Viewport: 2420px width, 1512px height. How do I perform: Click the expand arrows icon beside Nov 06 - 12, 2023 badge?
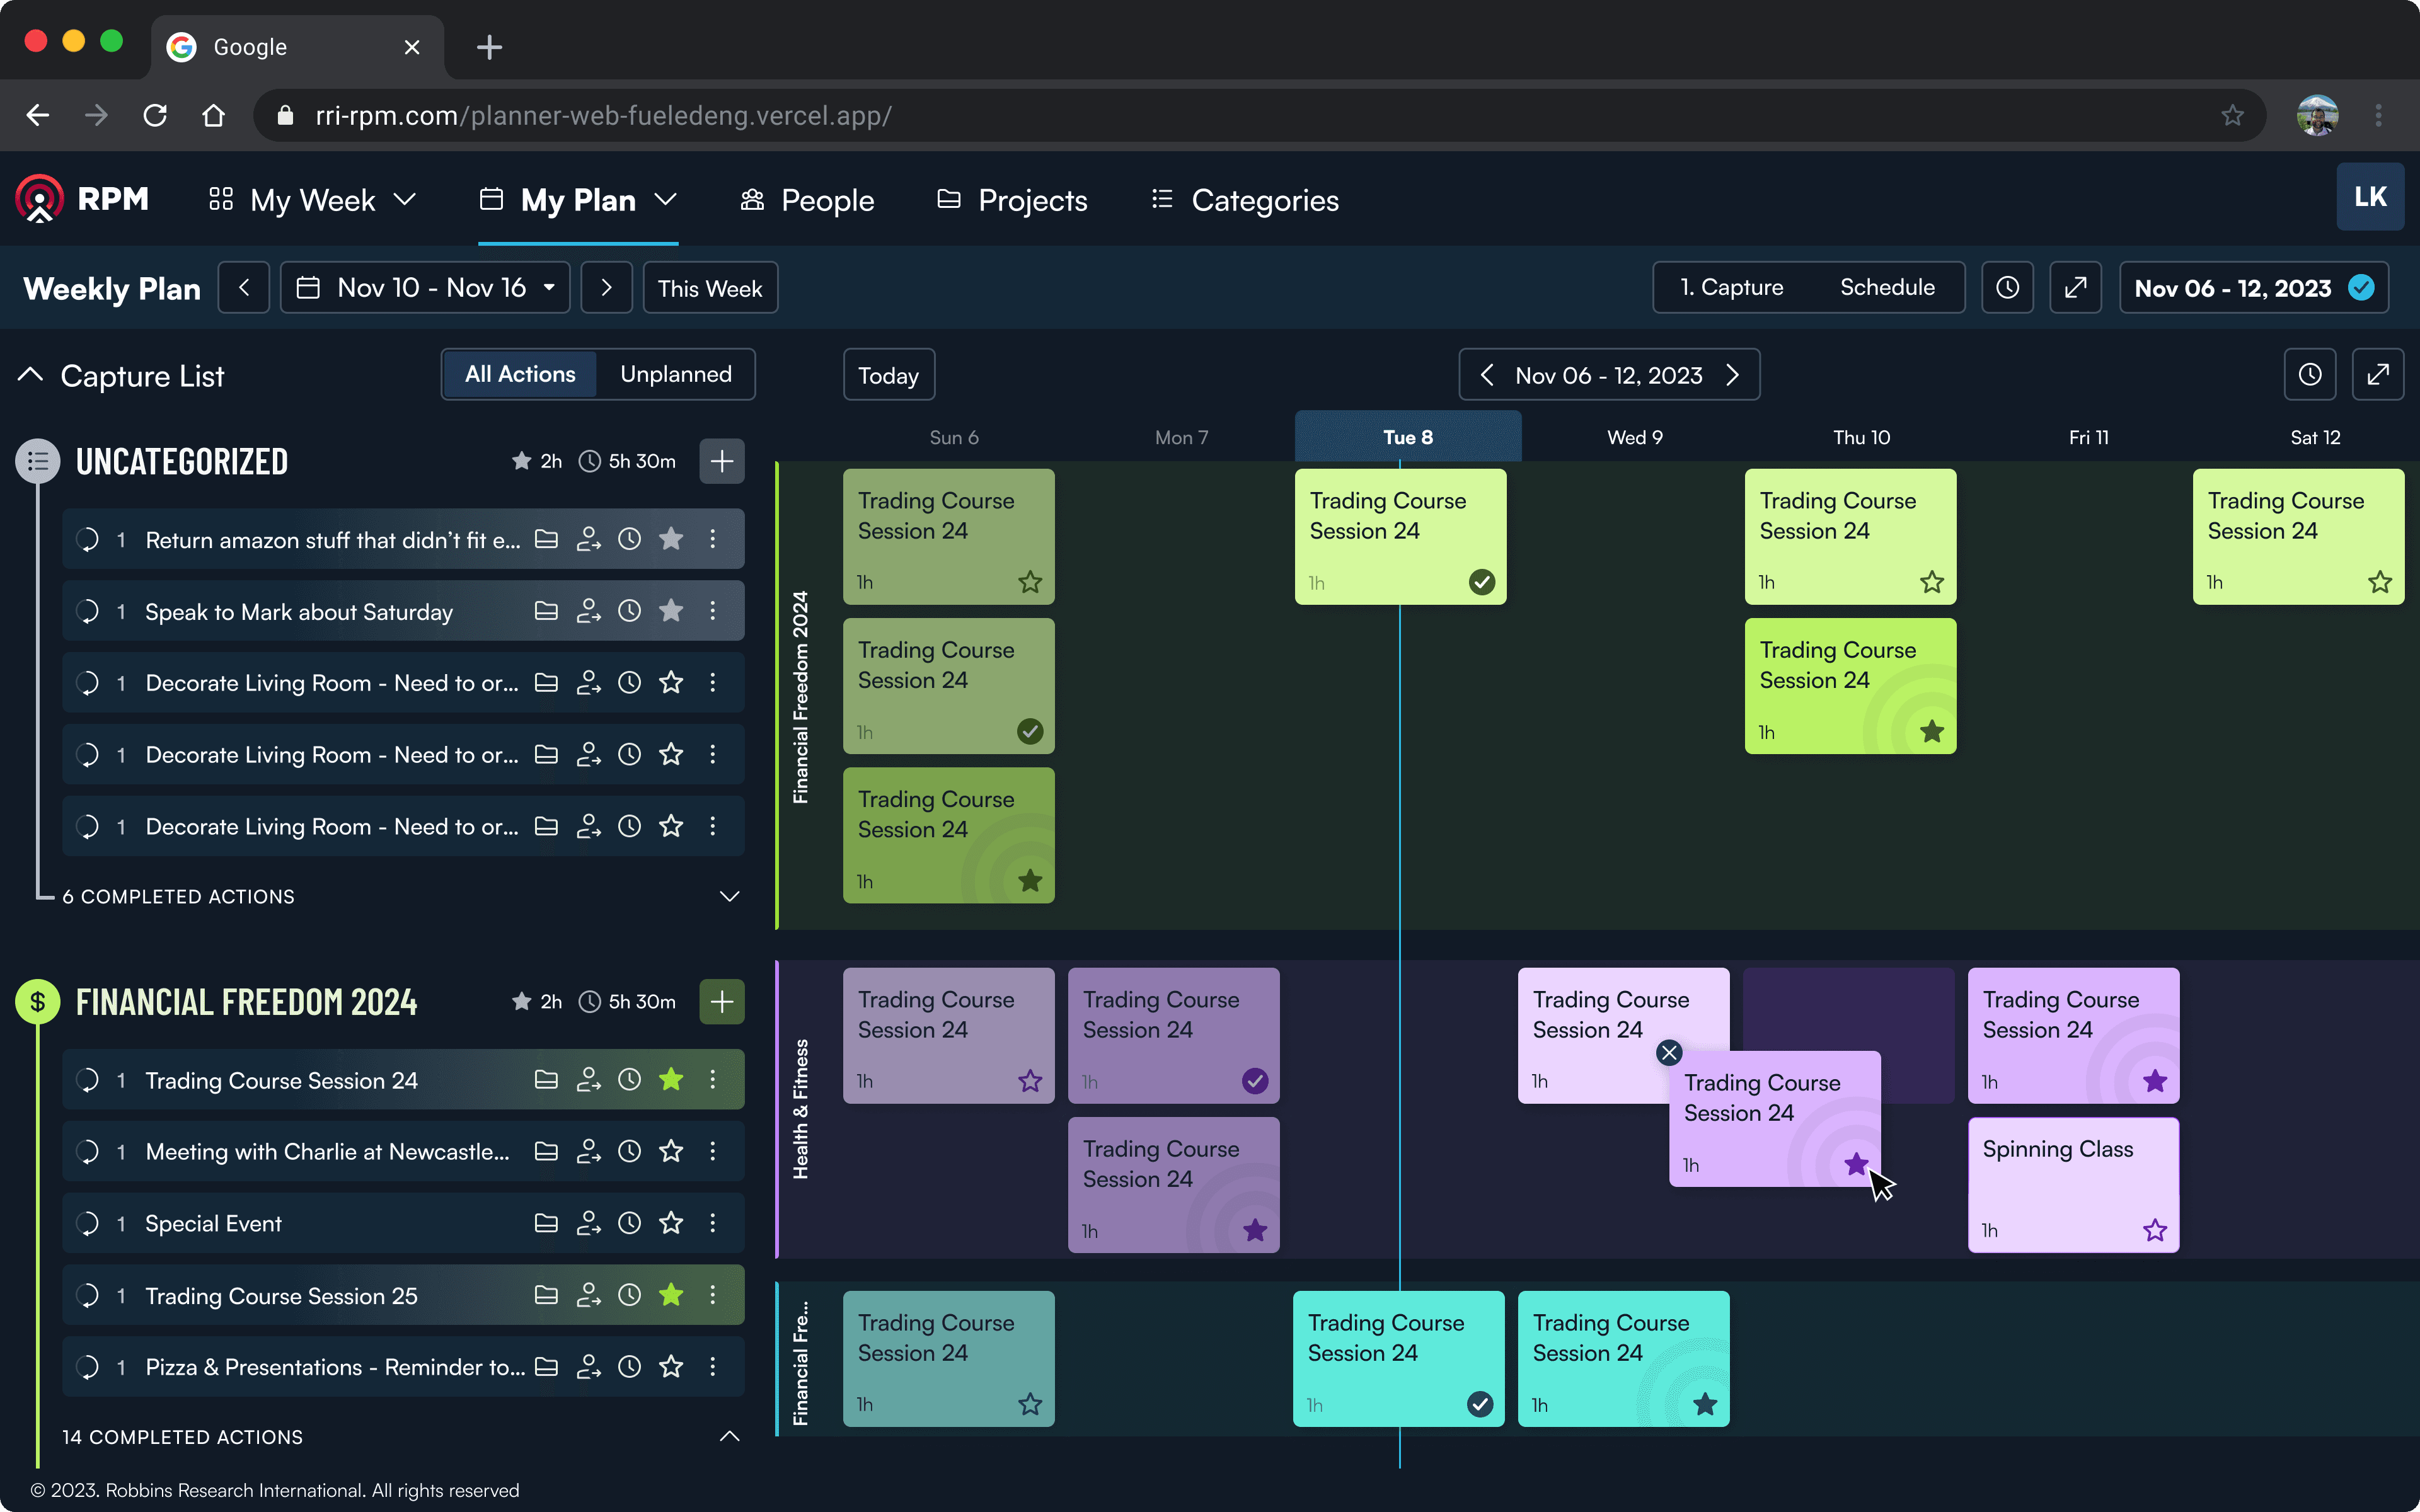coord(2075,288)
